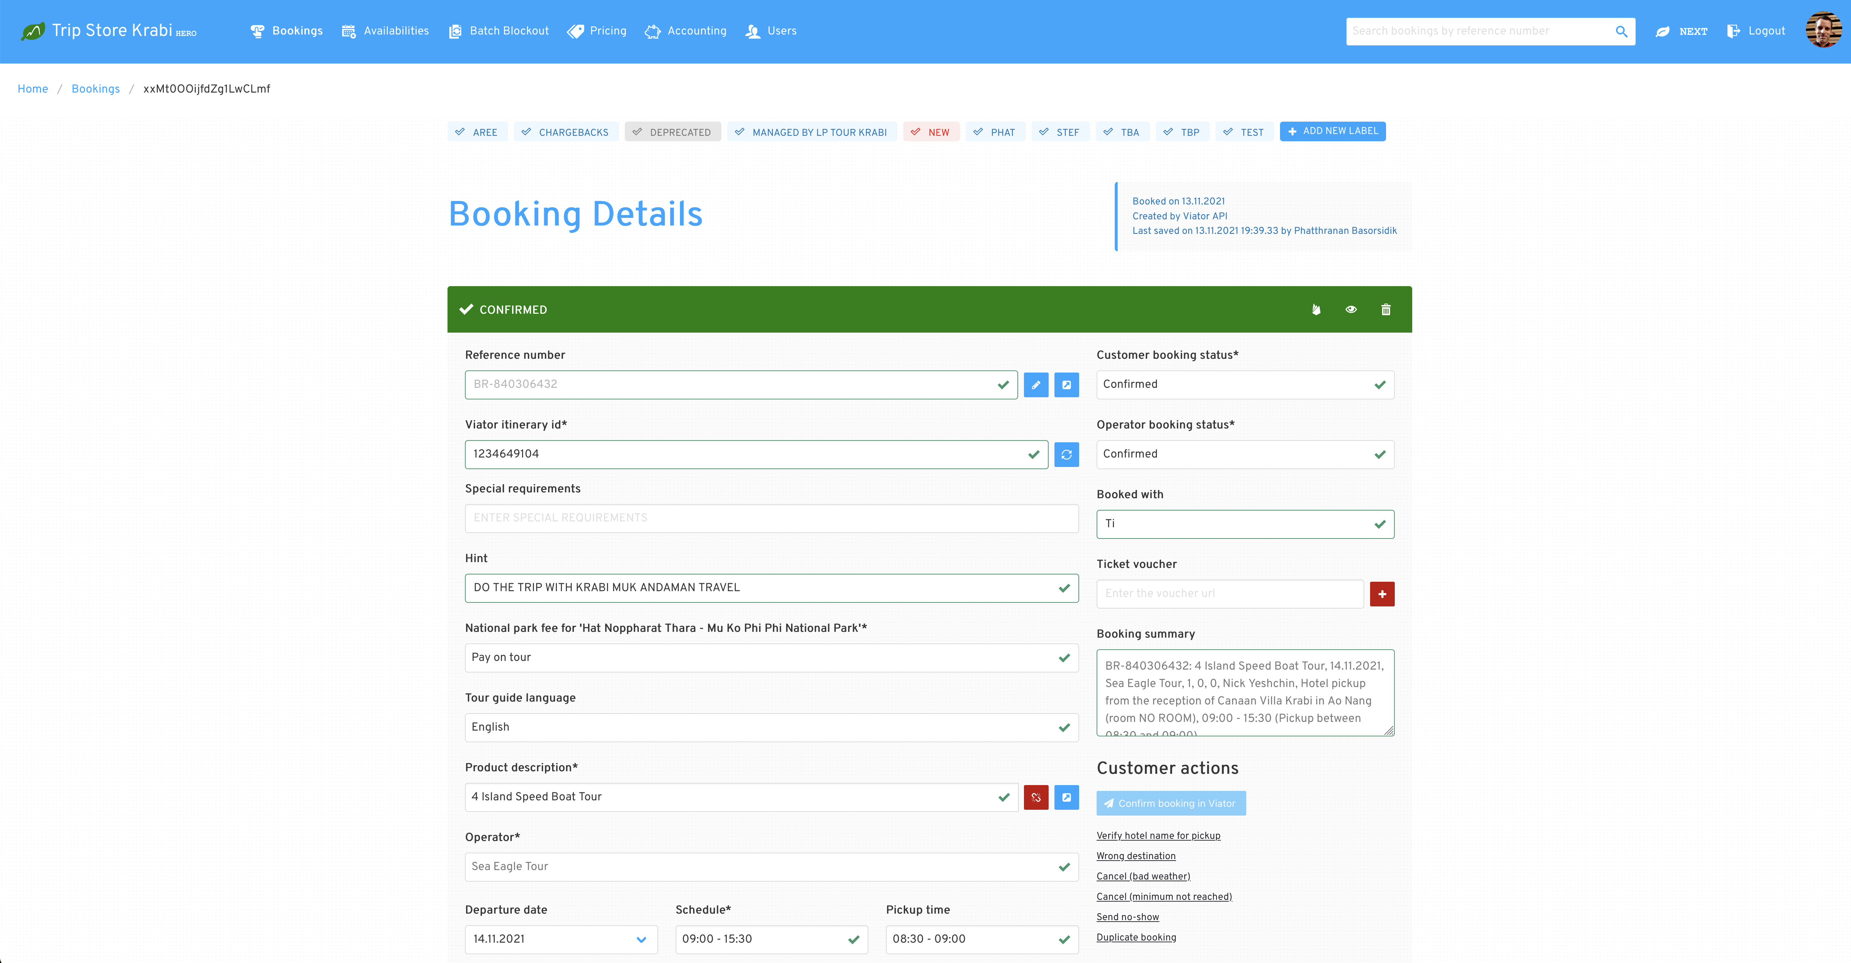This screenshot has height=963, width=1851.
Task: Toggle the NEW label
Action: coord(931,132)
